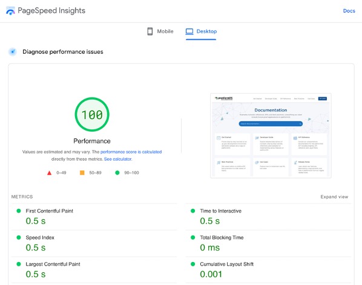This screenshot has height=285, width=362.
Task: Click the 'Cumulative Layout Shift' metric label
Action: click(x=227, y=264)
